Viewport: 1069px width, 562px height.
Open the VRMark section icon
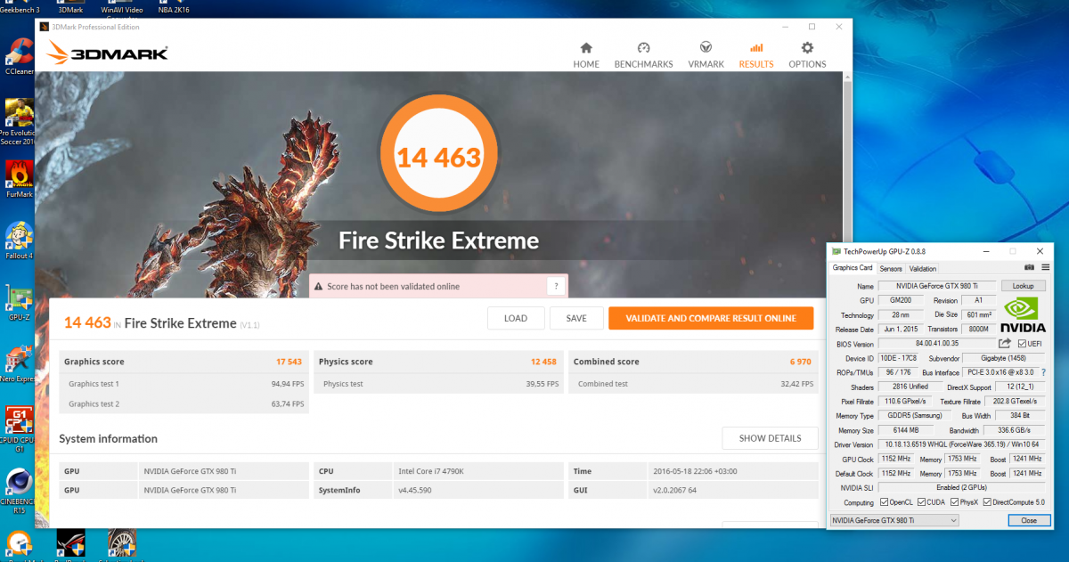pyautogui.click(x=706, y=48)
